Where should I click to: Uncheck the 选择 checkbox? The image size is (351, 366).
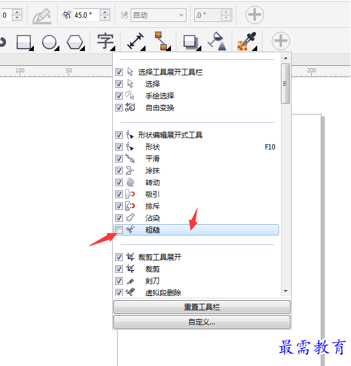click(119, 84)
